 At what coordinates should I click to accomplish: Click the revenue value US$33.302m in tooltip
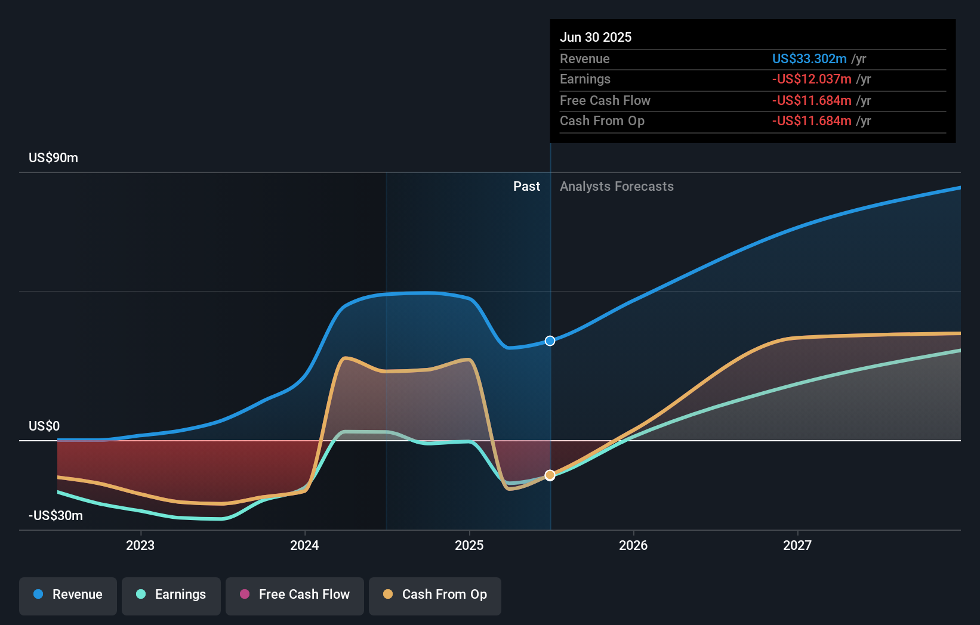pyautogui.click(x=810, y=58)
